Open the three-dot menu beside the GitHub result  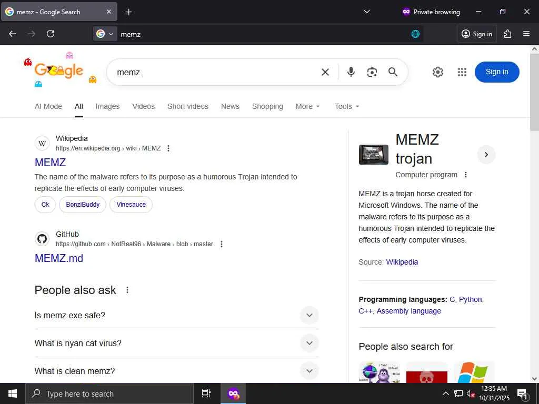pos(222,244)
